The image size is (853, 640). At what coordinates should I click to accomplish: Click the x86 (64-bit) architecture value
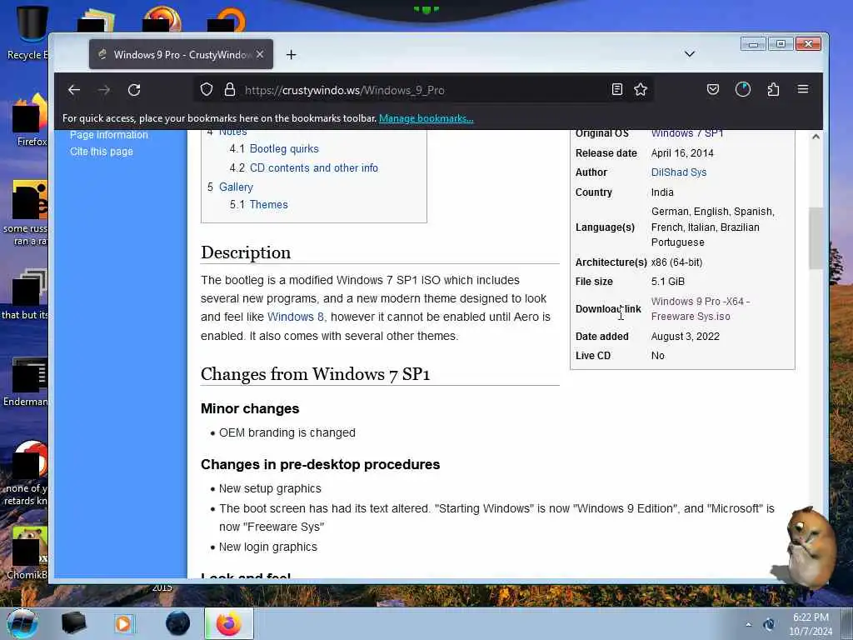[x=676, y=262]
